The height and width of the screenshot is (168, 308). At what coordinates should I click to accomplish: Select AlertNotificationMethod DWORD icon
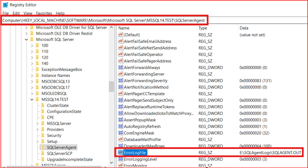point(120,87)
